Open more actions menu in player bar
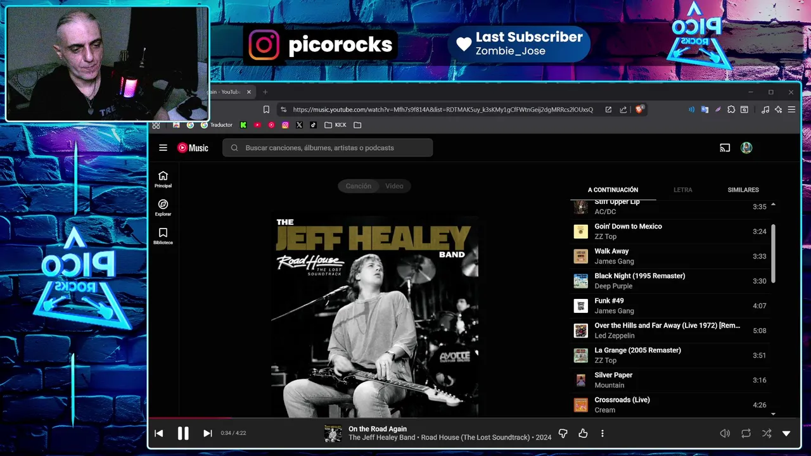 (603, 433)
